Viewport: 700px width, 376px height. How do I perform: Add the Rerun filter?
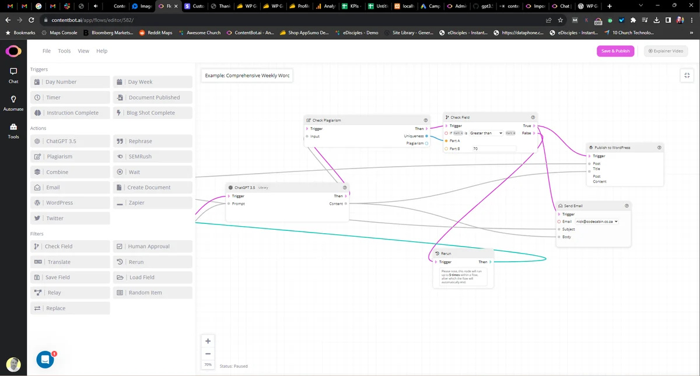point(152,262)
